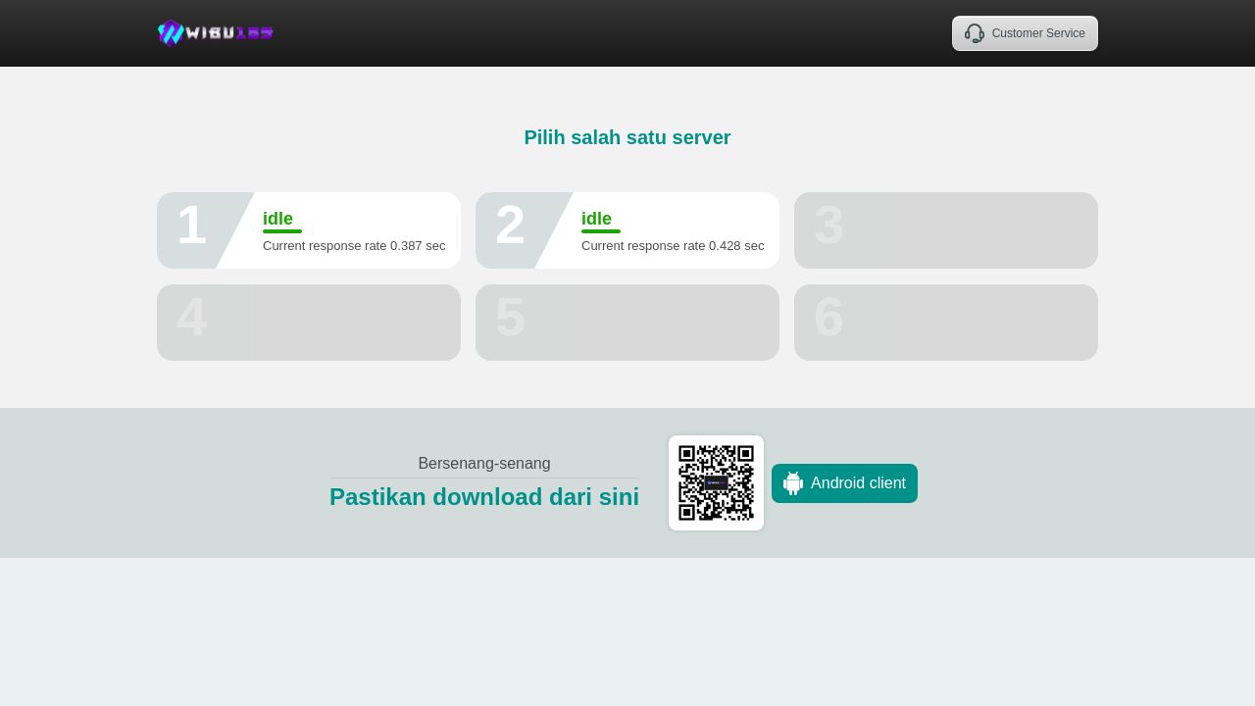Click disabled server 5 card
This screenshot has width=1255, height=706.
point(627,323)
